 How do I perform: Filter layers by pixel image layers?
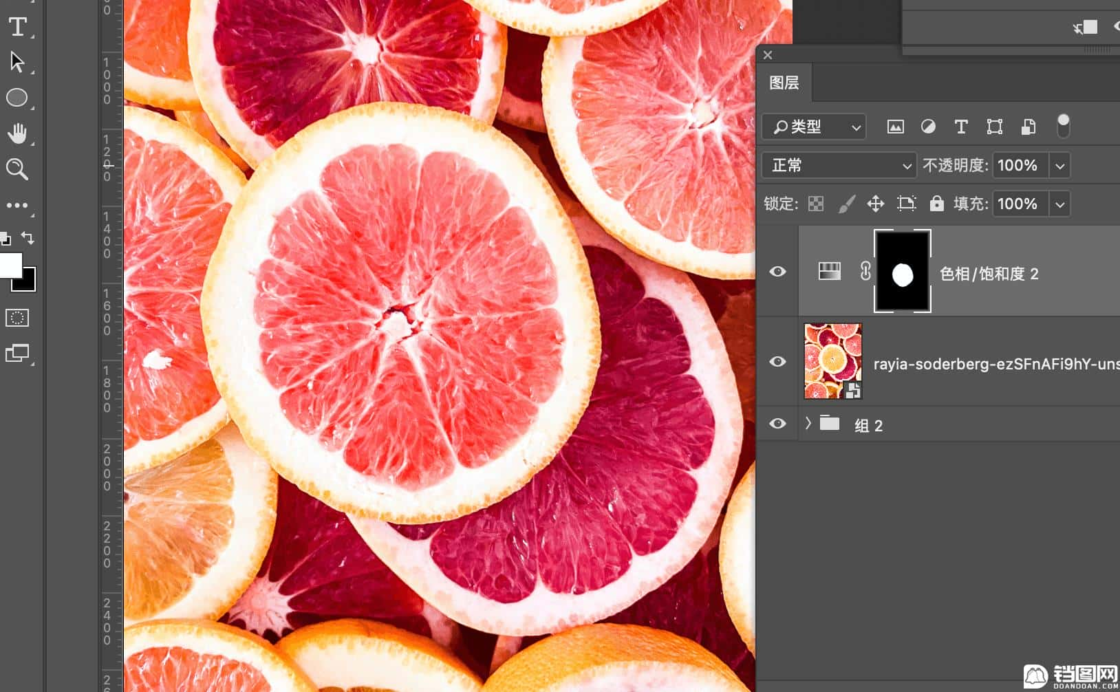[895, 127]
